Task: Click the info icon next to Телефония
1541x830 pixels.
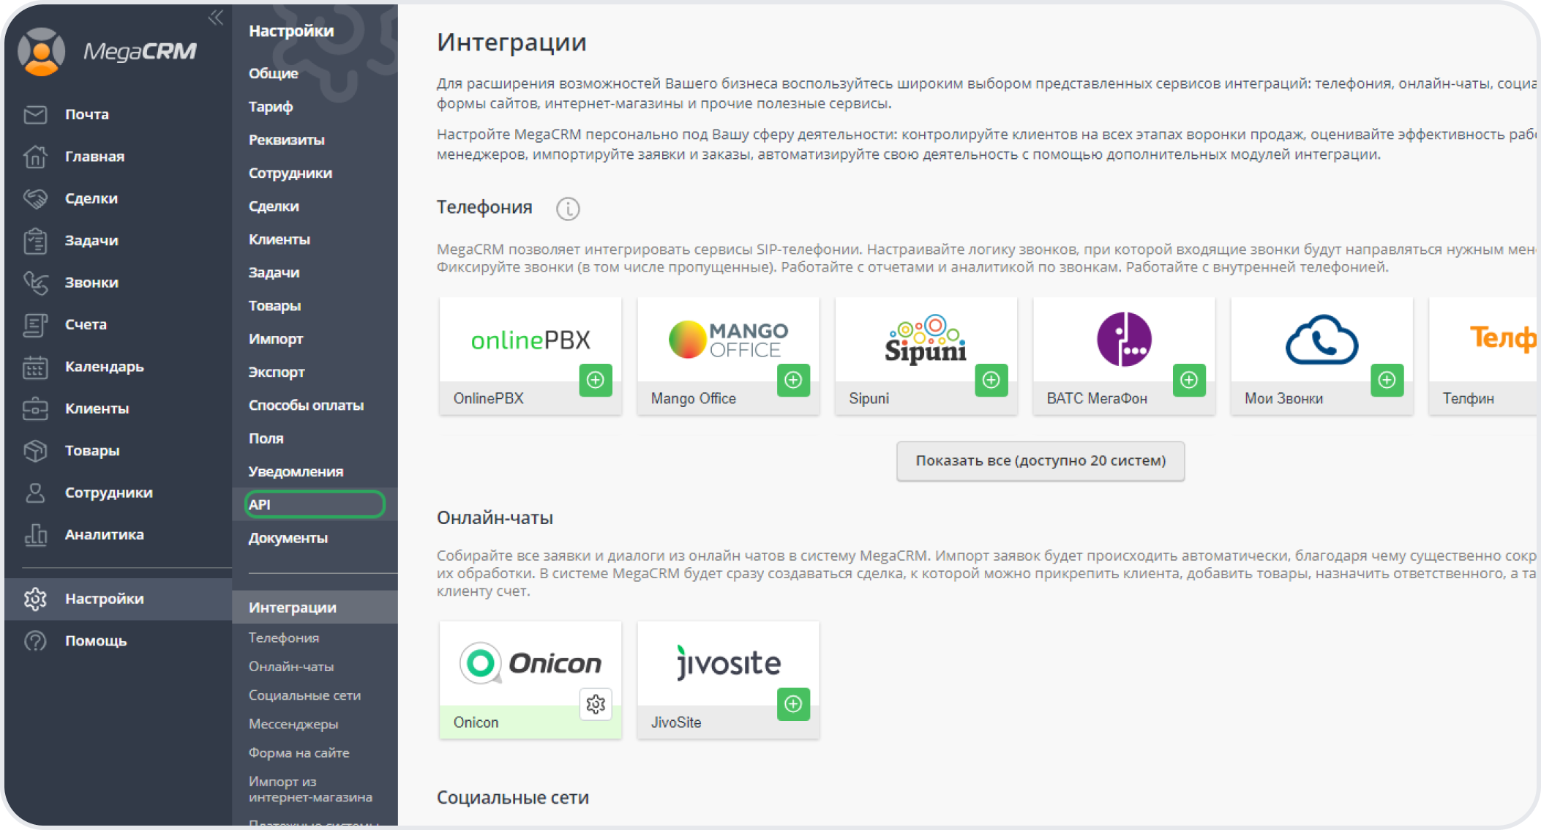Action: pyautogui.click(x=568, y=209)
